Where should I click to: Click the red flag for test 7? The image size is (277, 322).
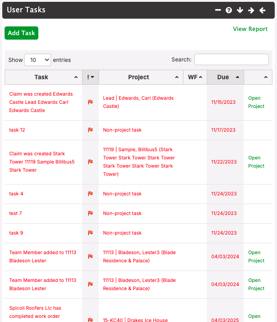coord(90,213)
